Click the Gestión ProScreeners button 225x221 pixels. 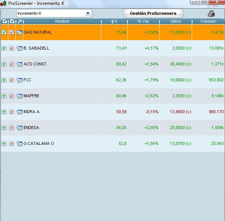click(x=153, y=13)
